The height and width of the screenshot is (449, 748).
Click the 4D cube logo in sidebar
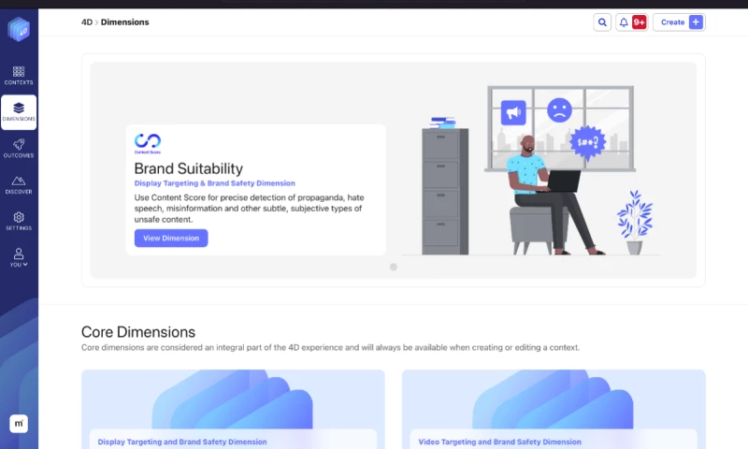click(x=19, y=30)
